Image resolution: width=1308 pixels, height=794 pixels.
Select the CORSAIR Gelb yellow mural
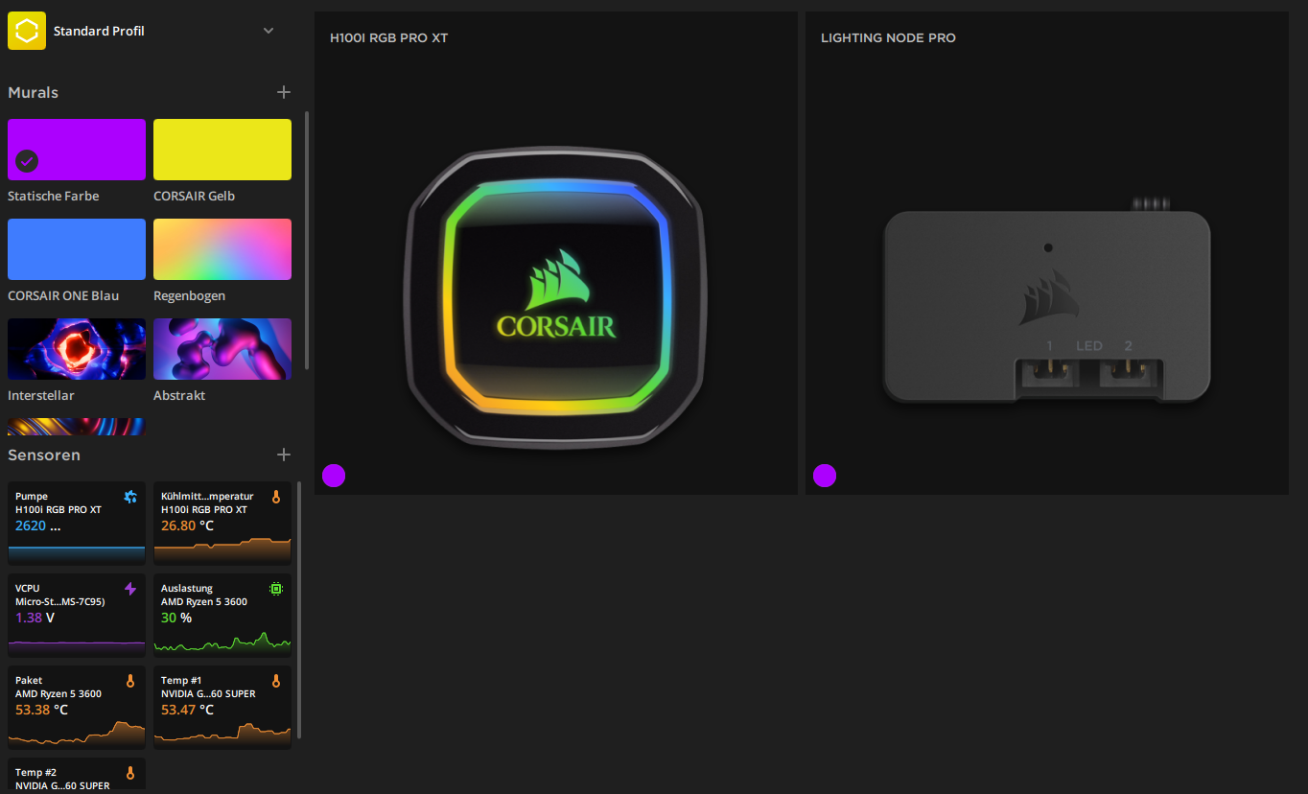click(222, 150)
